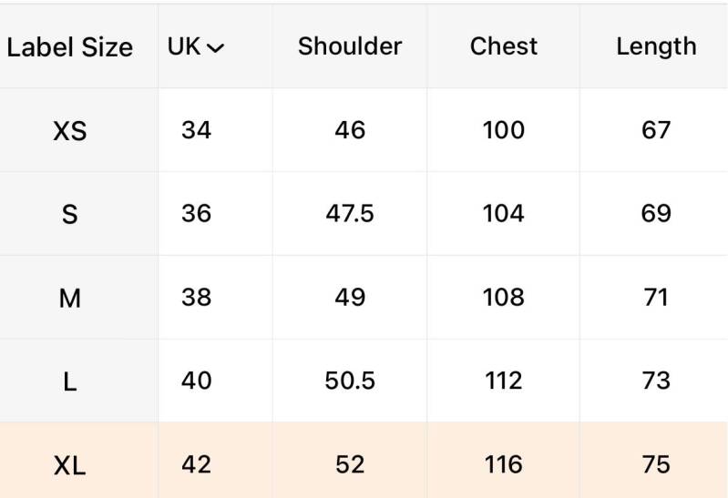
Task: Open the UK size region dropdown
Action: pyautogui.click(x=196, y=47)
